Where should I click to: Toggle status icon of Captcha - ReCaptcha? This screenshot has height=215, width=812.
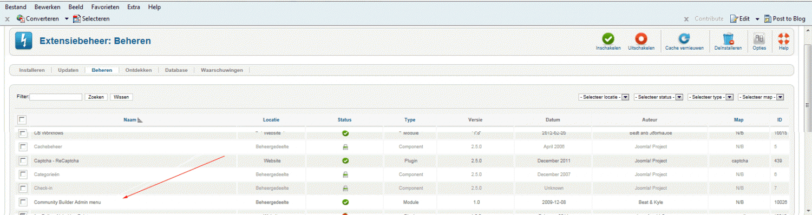pos(345,160)
